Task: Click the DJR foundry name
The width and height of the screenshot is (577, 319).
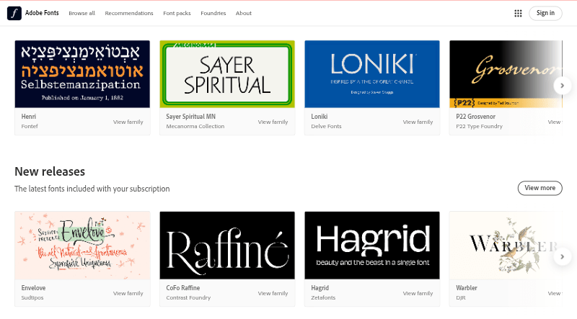Action: pyautogui.click(x=461, y=297)
